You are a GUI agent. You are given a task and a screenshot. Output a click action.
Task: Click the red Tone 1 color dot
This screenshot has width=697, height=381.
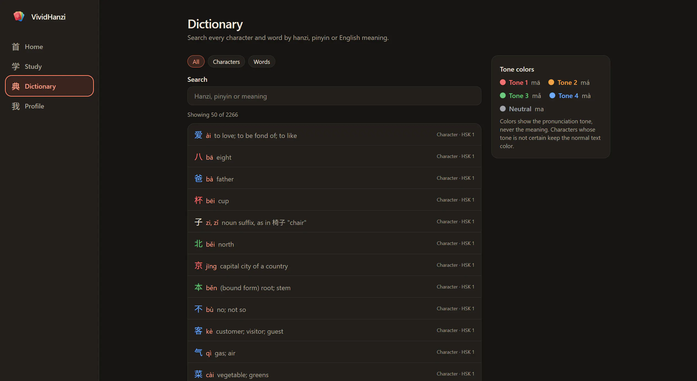pyautogui.click(x=503, y=82)
